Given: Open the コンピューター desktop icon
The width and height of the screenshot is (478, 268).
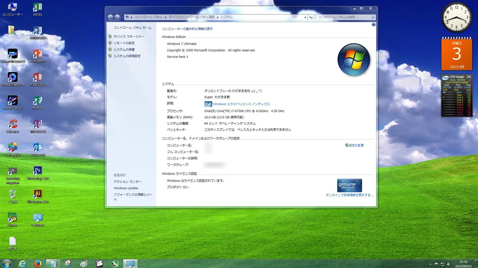Looking at the screenshot, I should 12,9.
